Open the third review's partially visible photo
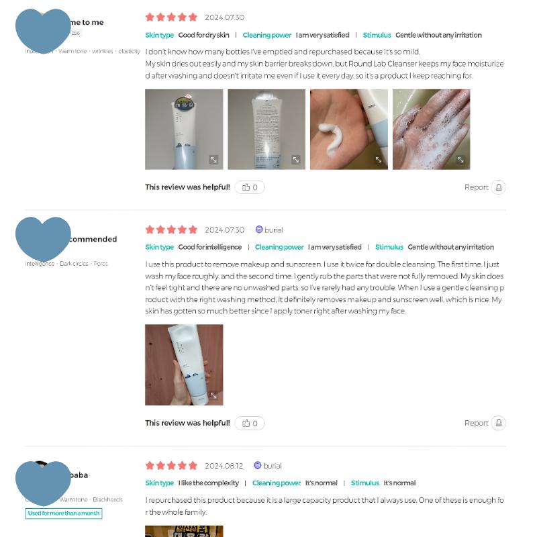Viewport: 537px width, 537px height. [x=184, y=531]
